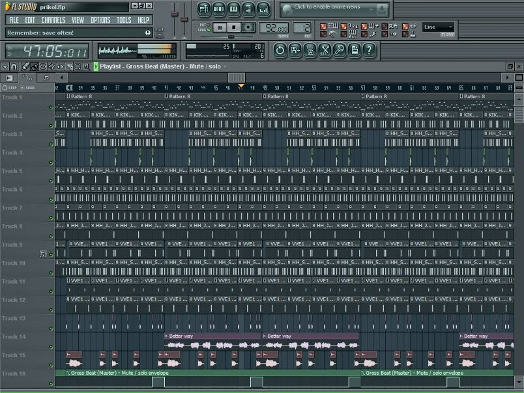Select the Slide radio option
This screenshot has width=524, height=393.
pyautogui.click(x=22, y=87)
